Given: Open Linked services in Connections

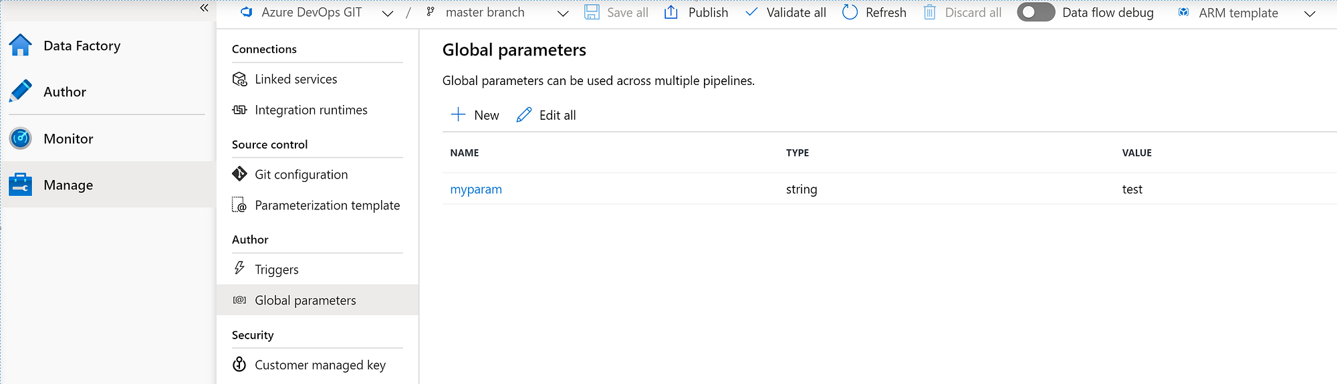Looking at the screenshot, I should [295, 79].
